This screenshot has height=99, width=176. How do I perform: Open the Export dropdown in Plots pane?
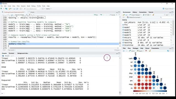pyautogui.click(x=140, y=51)
